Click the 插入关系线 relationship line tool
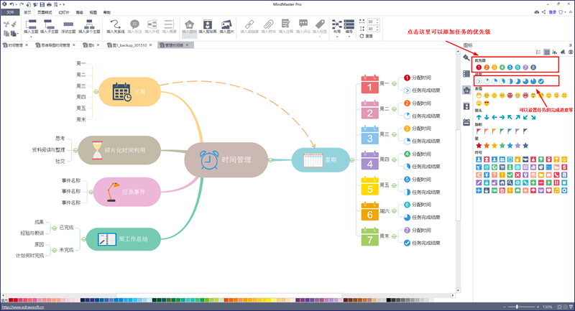 coord(115,27)
